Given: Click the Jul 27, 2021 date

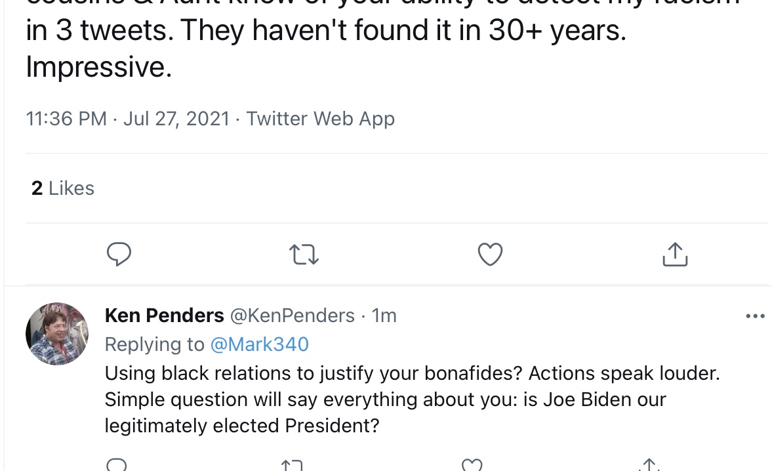Looking at the screenshot, I should point(176,119).
